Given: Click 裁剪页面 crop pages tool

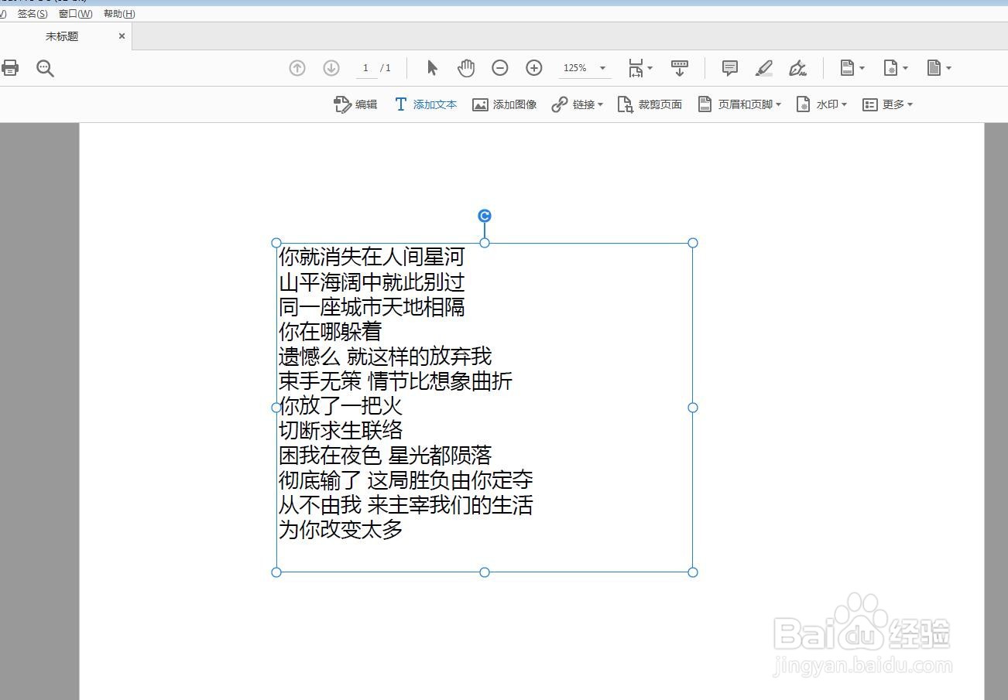Looking at the screenshot, I should 650,104.
